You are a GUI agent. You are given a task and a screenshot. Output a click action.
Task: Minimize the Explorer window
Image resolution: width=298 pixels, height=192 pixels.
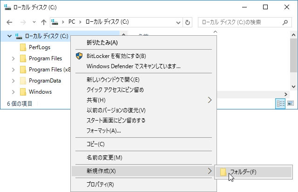[244, 7]
